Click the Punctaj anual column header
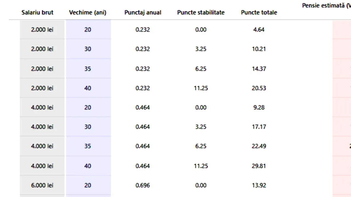351x197 pixels. 143,12
